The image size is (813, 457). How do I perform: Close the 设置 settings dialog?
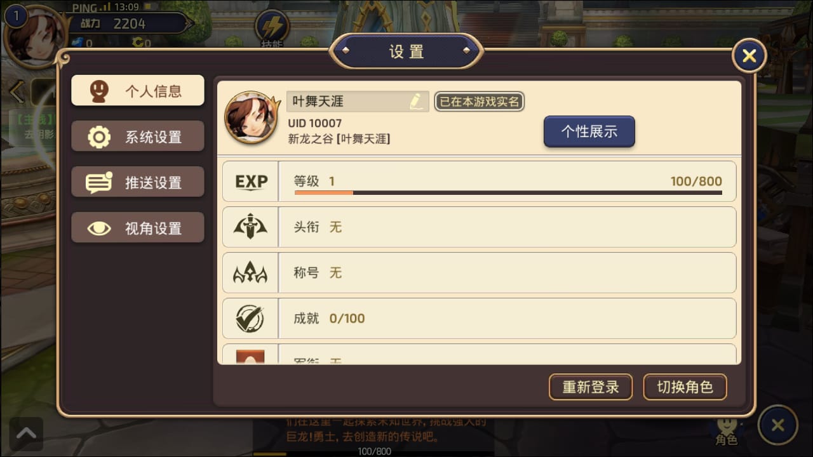[x=749, y=56]
